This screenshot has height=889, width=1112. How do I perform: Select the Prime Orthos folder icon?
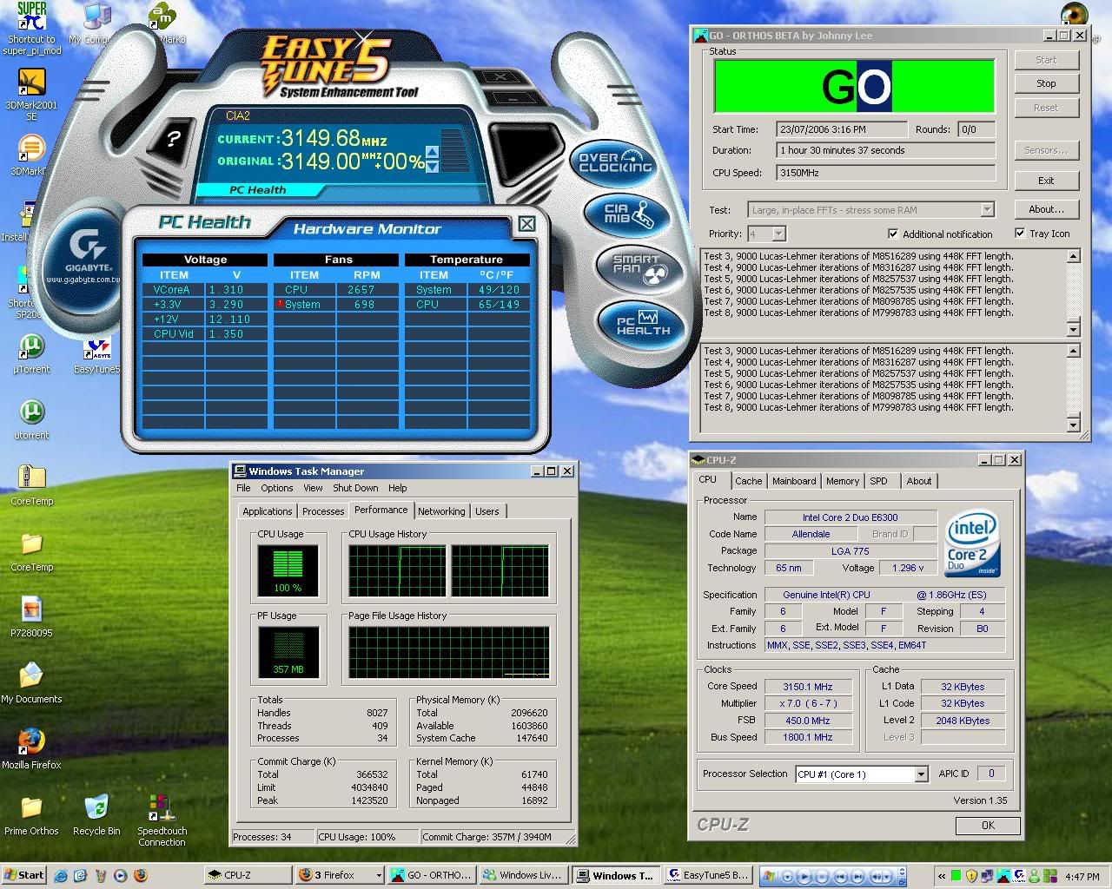click(32, 816)
